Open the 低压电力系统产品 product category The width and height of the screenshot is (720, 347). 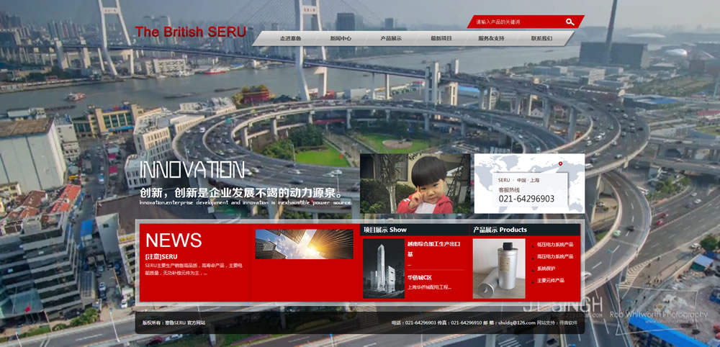tap(555, 245)
